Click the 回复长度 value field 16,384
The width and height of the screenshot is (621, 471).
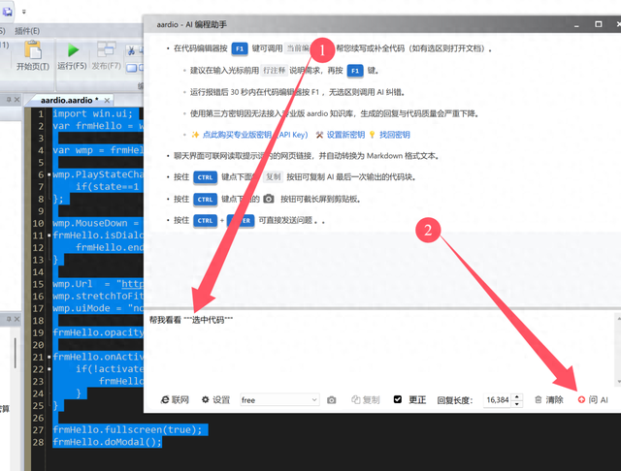point(498,400)
